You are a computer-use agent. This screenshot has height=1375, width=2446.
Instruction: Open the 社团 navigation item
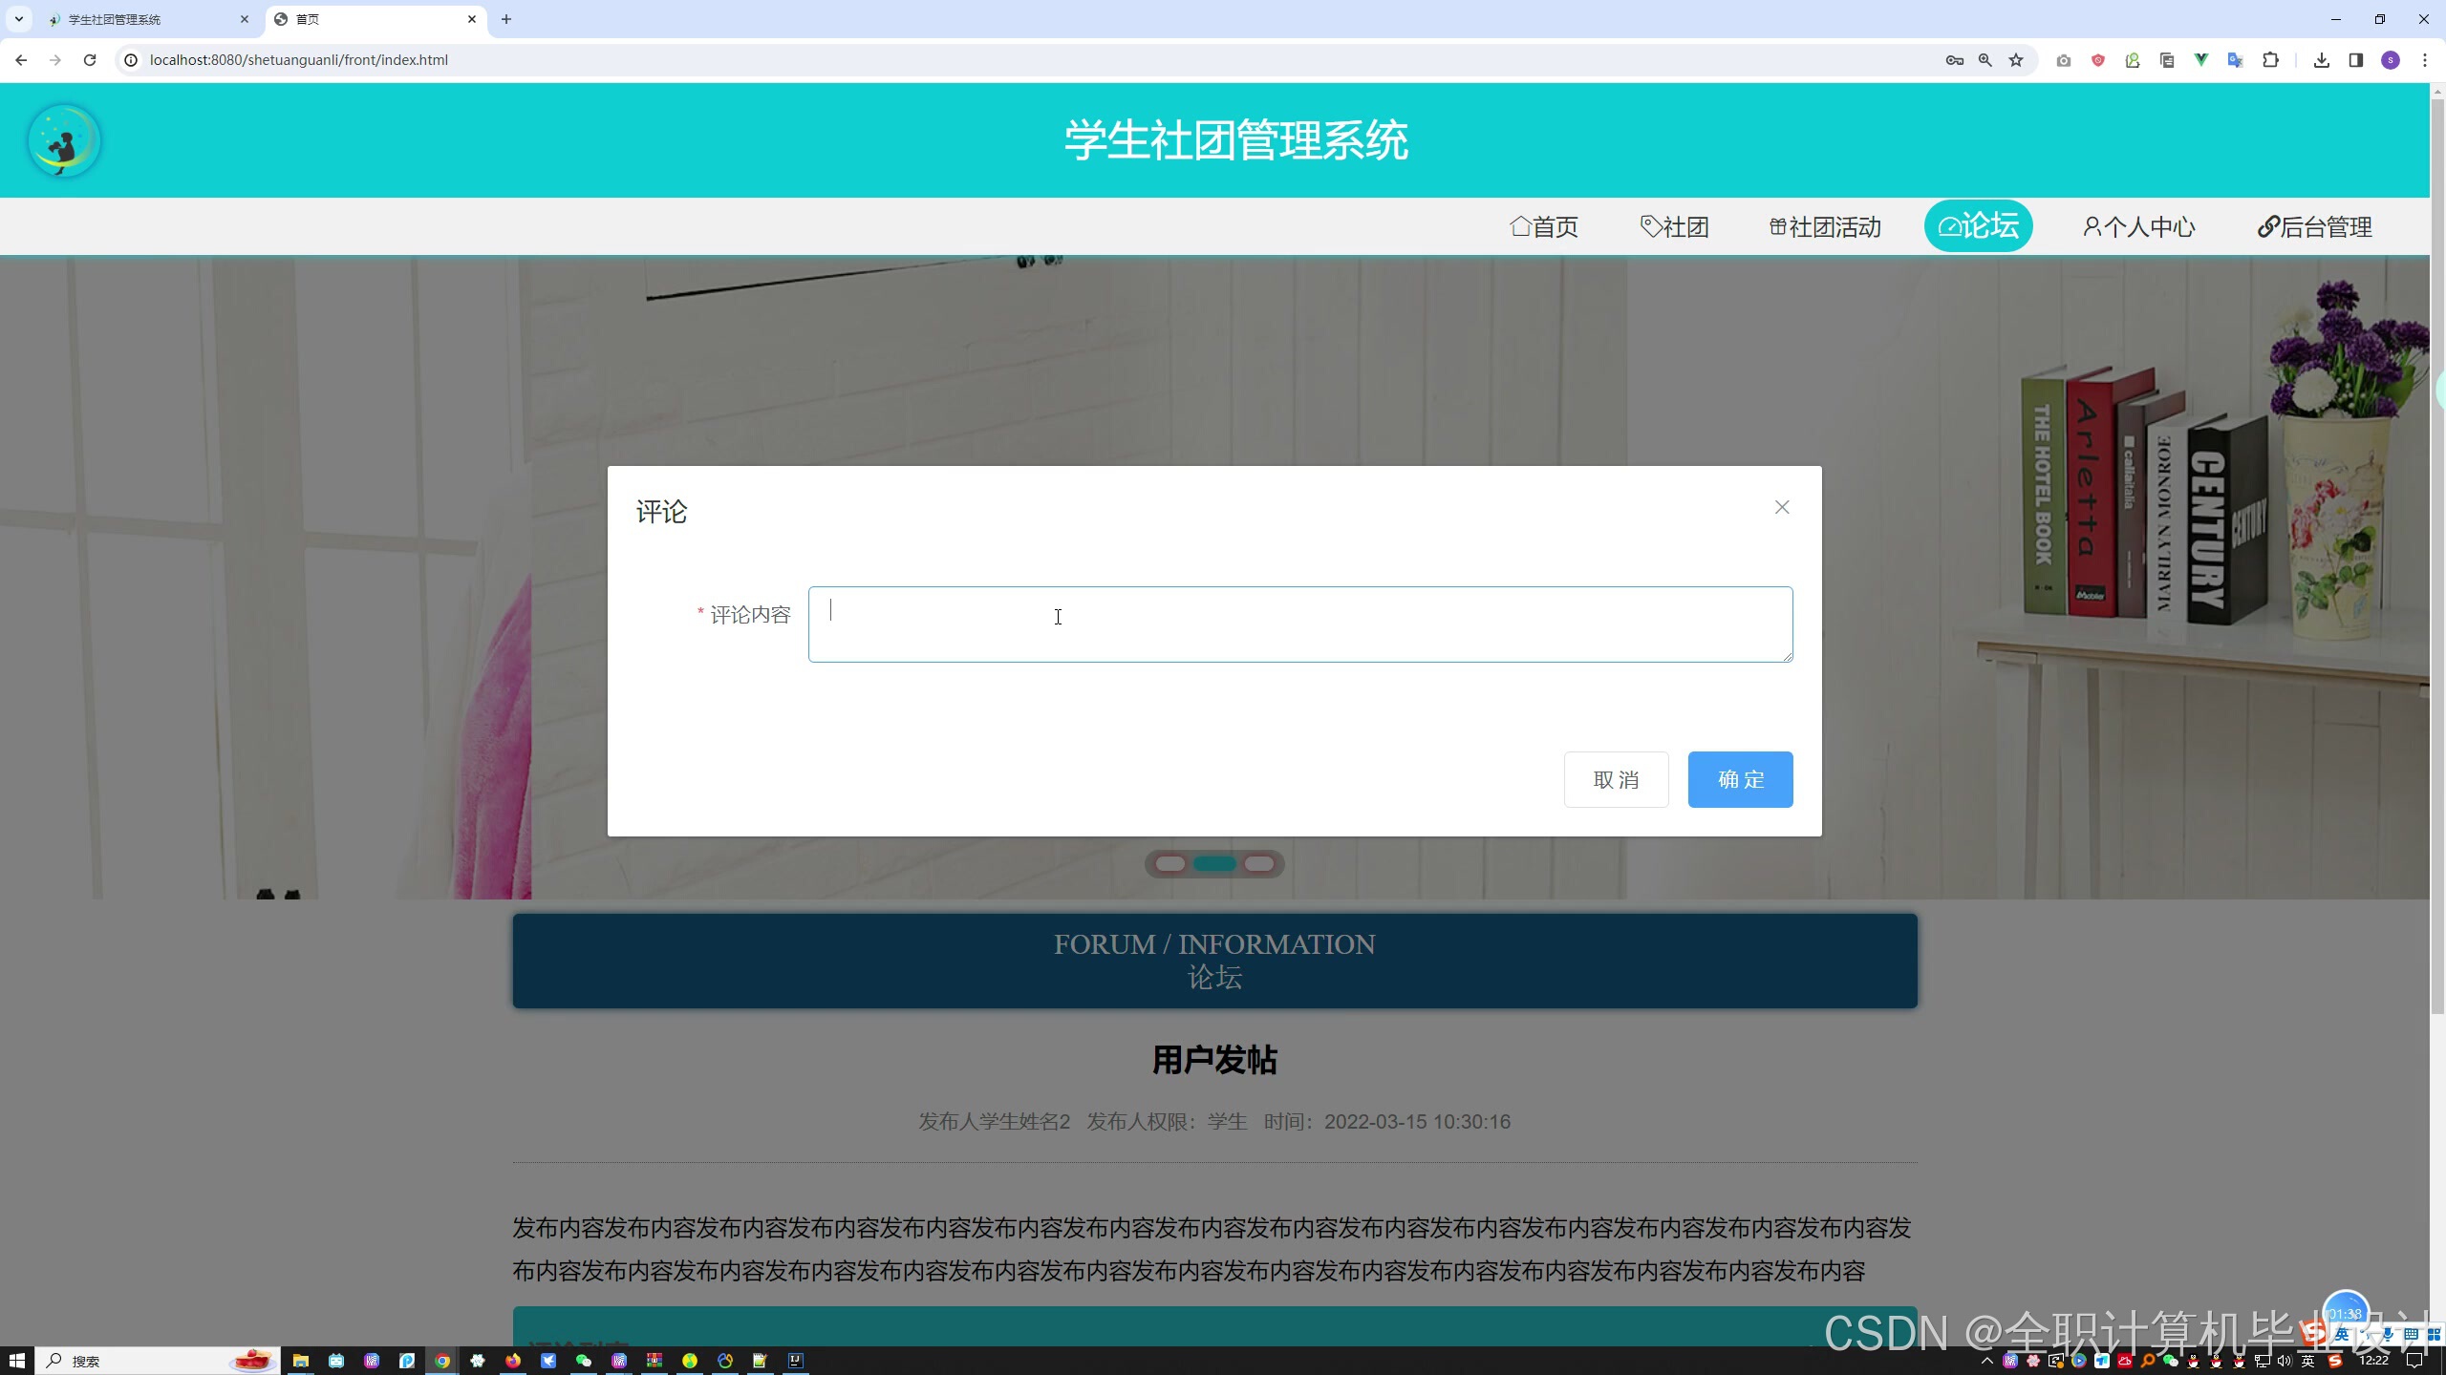(x=1674, y=227)
